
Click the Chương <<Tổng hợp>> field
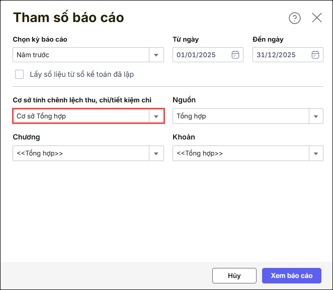tap(80, 154)
